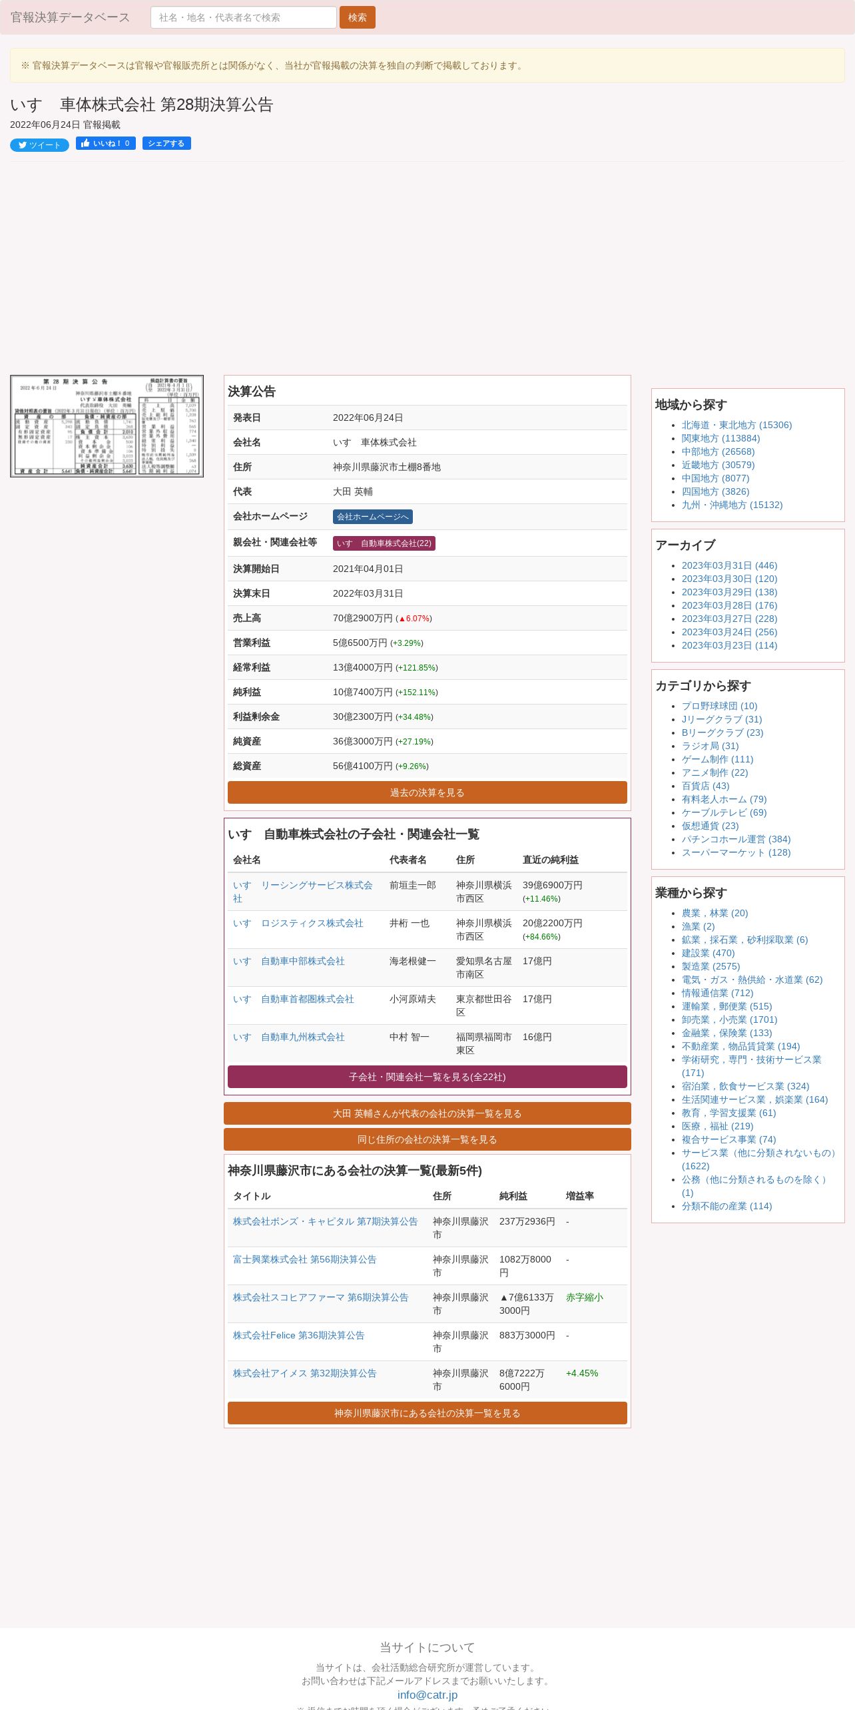855x1710 pixels.
Task: Click 神奈川県藤沢市にある会社の決算一覧を見る button
Action: [x=427, y=1413]
